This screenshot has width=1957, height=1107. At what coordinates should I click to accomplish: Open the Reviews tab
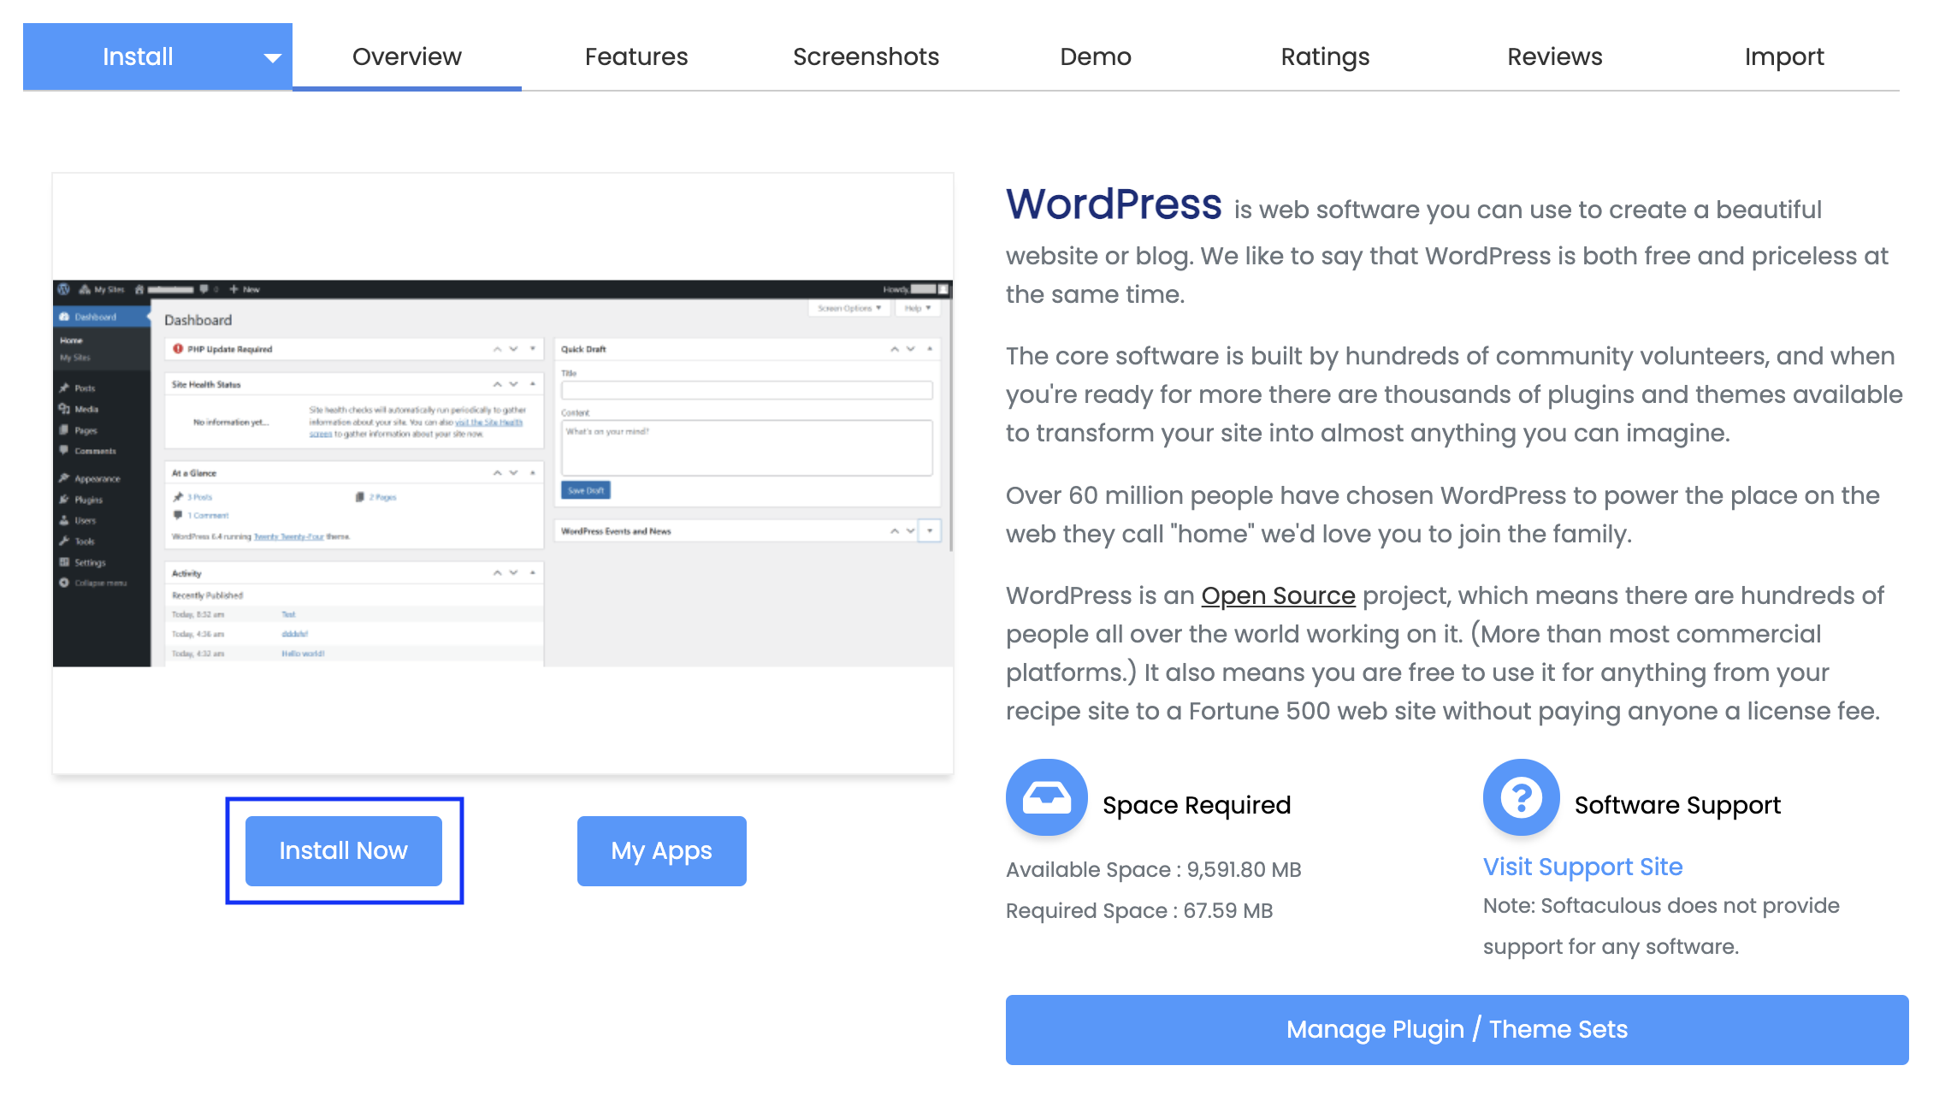coord(1554,56)
